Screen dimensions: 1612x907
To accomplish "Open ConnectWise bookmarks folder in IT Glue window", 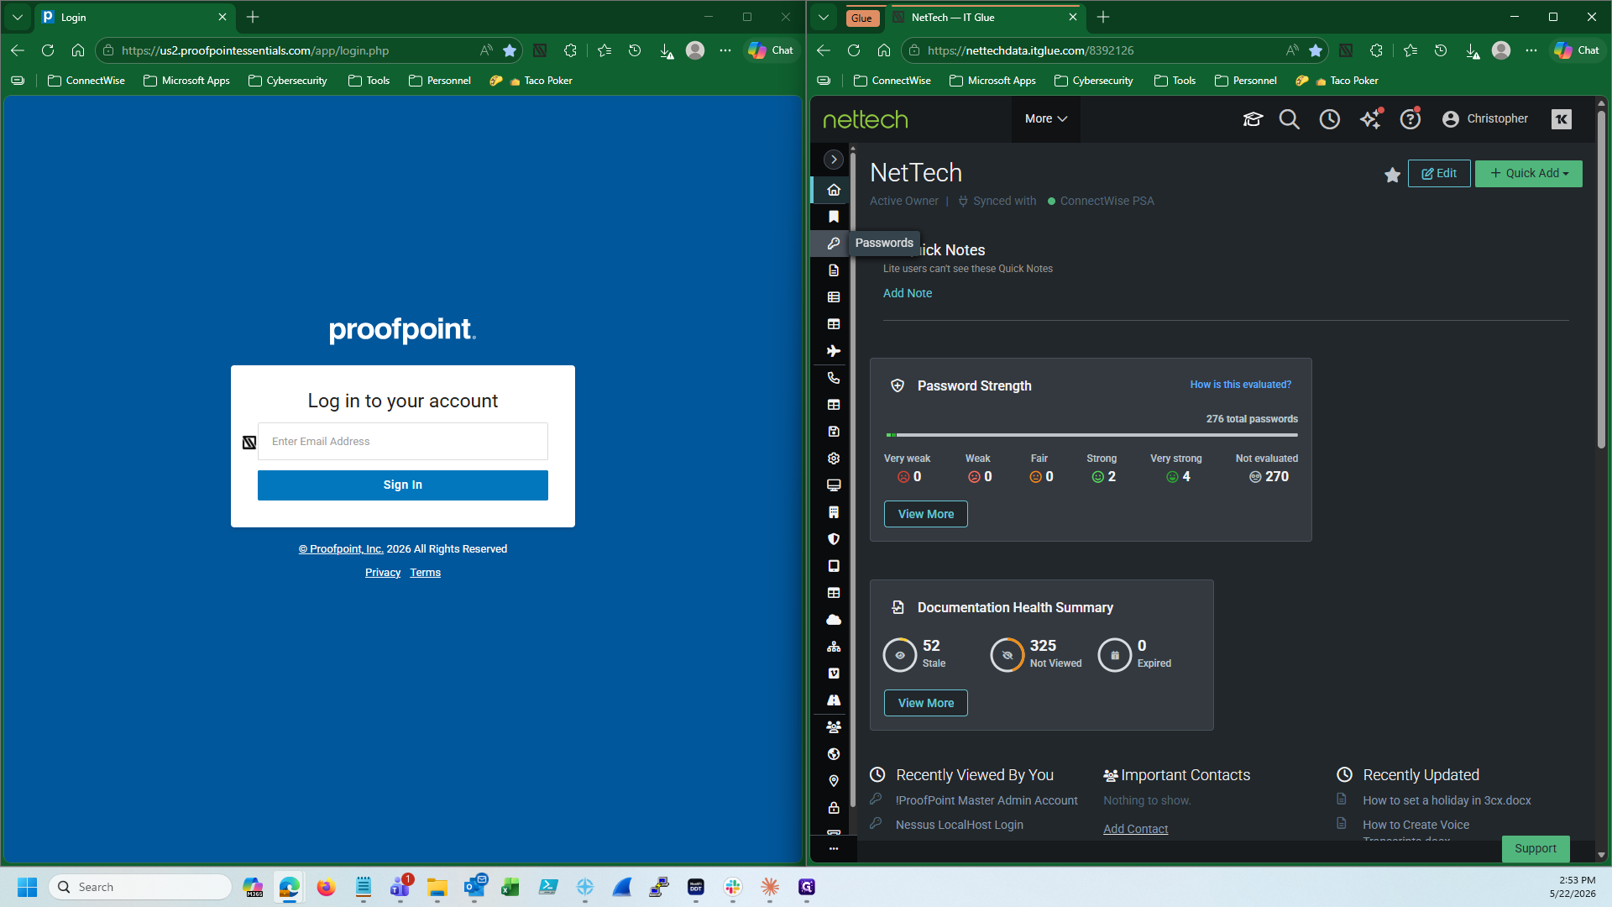I will pos(892,81).
